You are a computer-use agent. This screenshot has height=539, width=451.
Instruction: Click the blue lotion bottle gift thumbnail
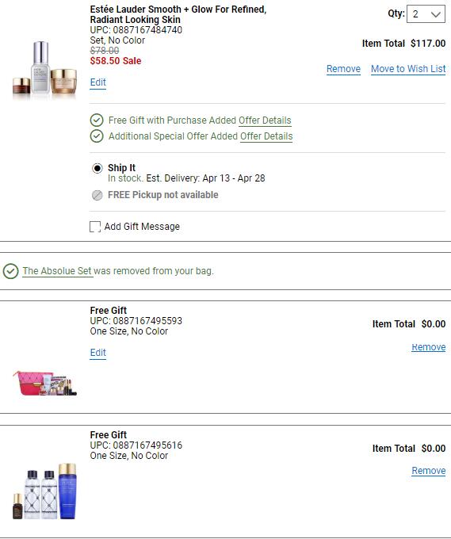pos(44,491)
